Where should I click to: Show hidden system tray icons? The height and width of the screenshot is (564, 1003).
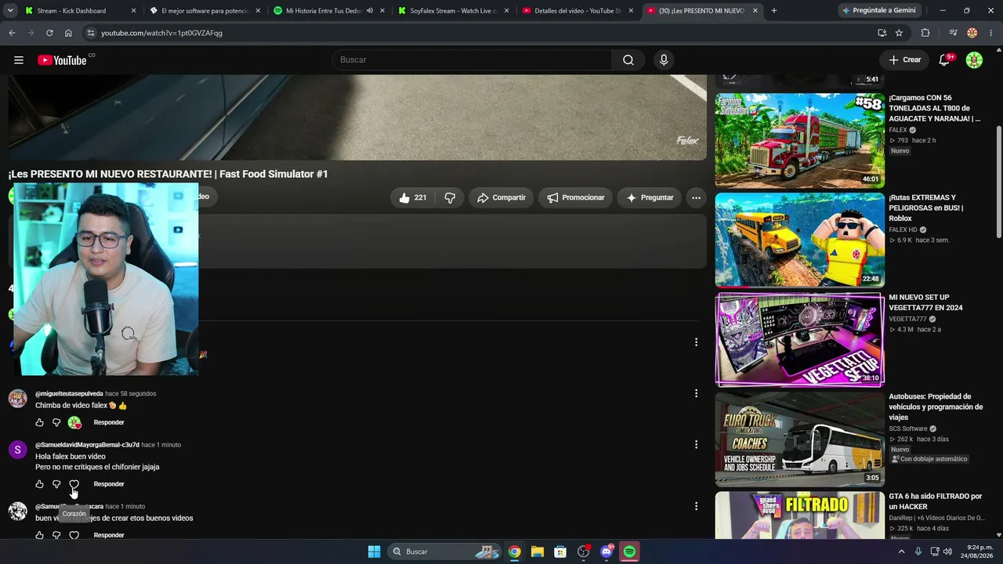pos(901,551)
